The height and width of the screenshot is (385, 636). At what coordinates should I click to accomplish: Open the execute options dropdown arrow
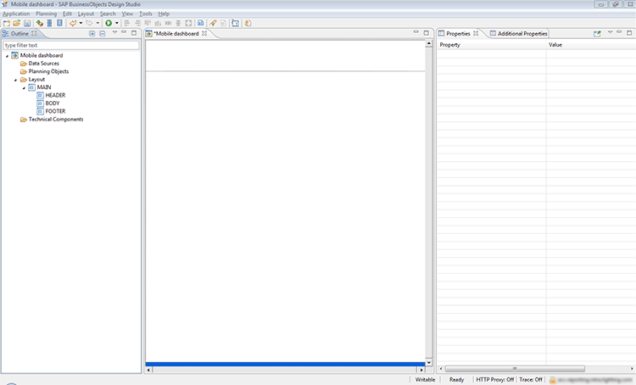click(x=117, y=23)
